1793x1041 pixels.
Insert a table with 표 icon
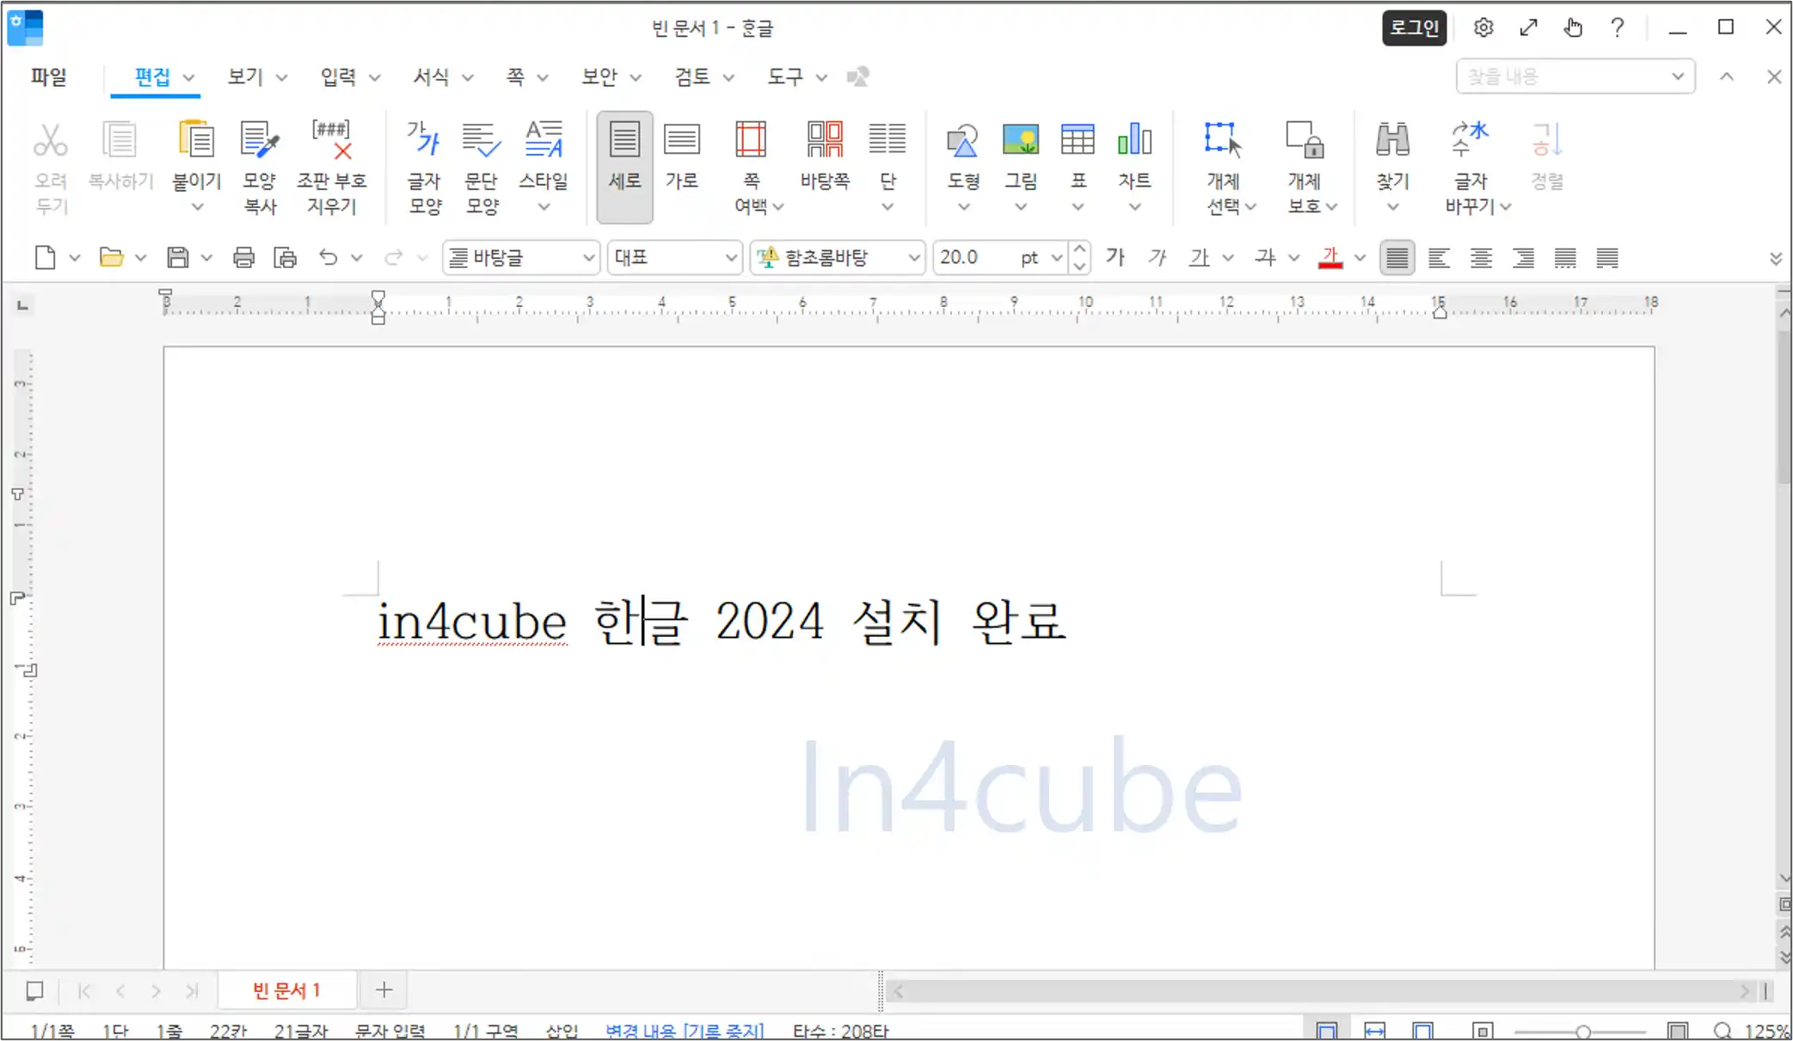tap(1078, 140)
